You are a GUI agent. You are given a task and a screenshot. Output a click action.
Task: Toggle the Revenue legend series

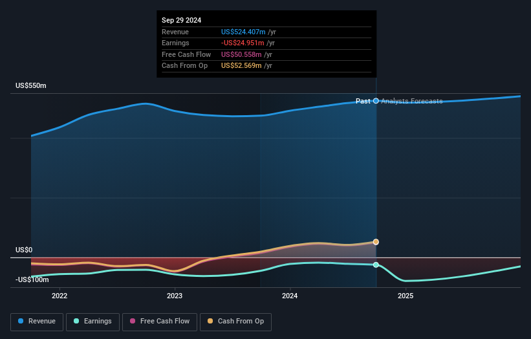pos(37,322)
